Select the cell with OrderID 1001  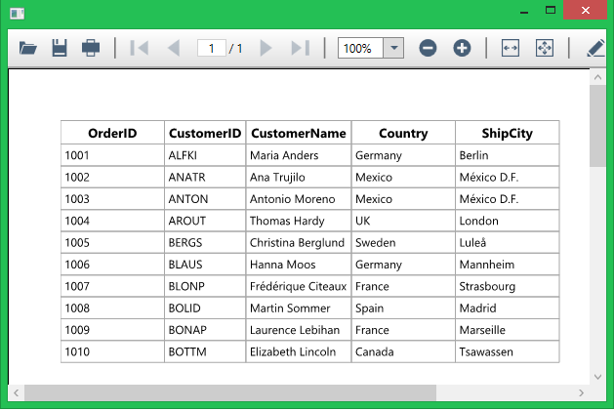pos(112,155)
